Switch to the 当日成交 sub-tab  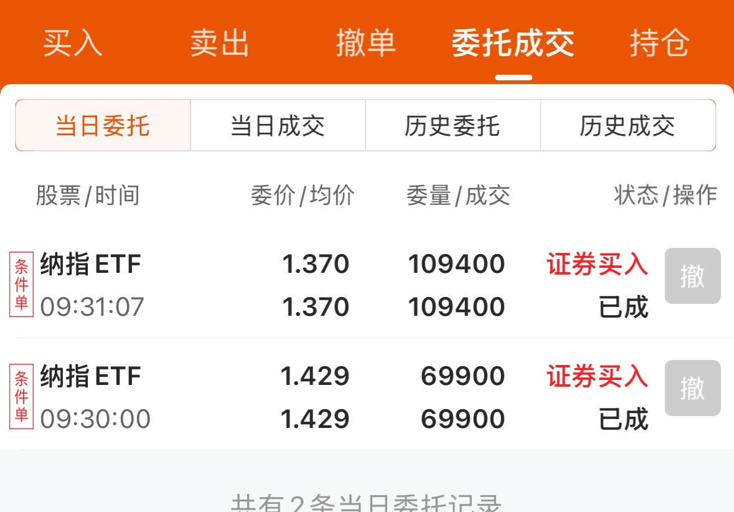coord(278,126)
